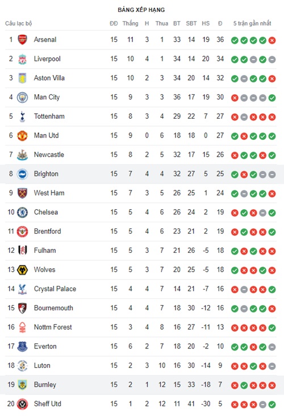Click the Thua column header
Viewport: 284px width, 416px height.
162,23
